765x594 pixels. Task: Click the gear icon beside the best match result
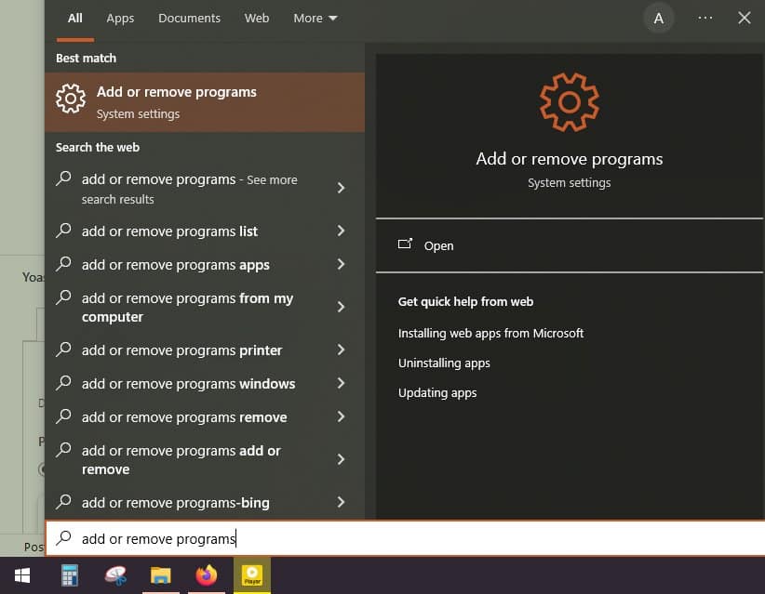(71, 99)
